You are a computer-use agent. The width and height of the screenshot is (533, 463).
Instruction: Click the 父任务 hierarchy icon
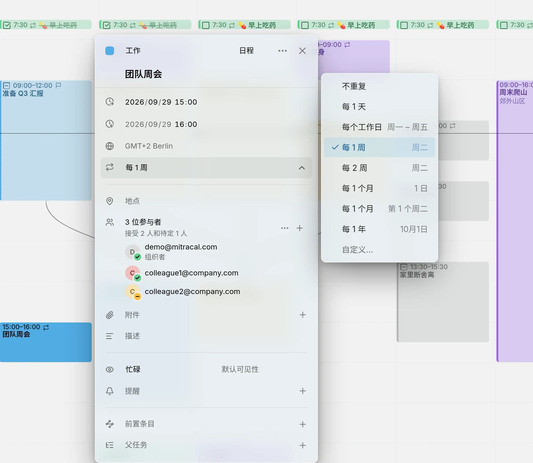[110, 445]
